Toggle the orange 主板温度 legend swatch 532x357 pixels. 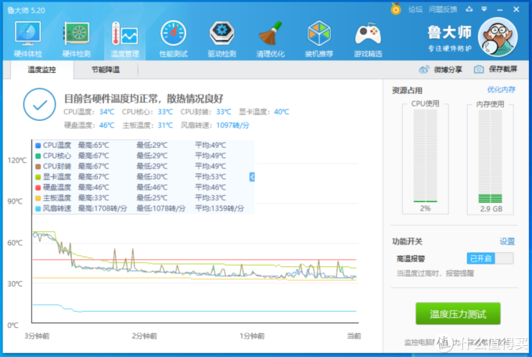pos(38,198)
